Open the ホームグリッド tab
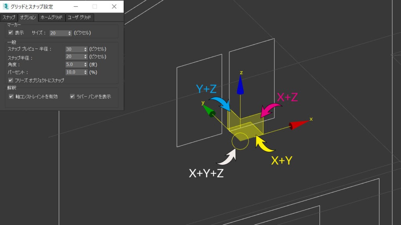This screenshot has width=401, height=225. (x=51, y=17)
